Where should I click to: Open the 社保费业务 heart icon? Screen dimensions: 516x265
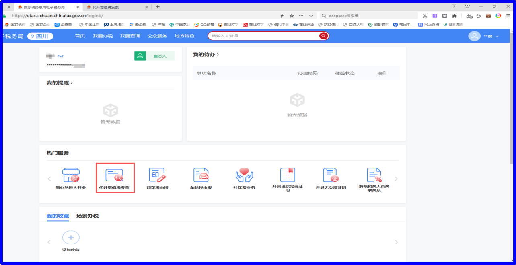tap(244, 176)
